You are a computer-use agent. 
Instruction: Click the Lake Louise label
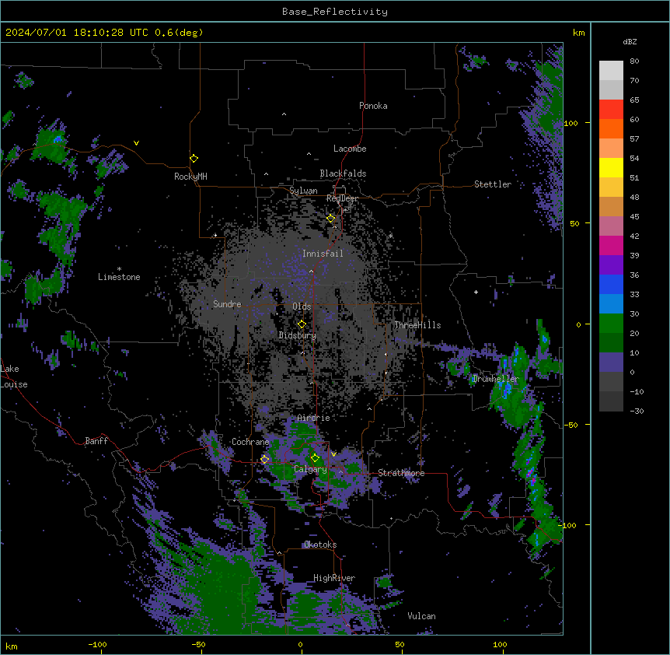pos(14,377)
